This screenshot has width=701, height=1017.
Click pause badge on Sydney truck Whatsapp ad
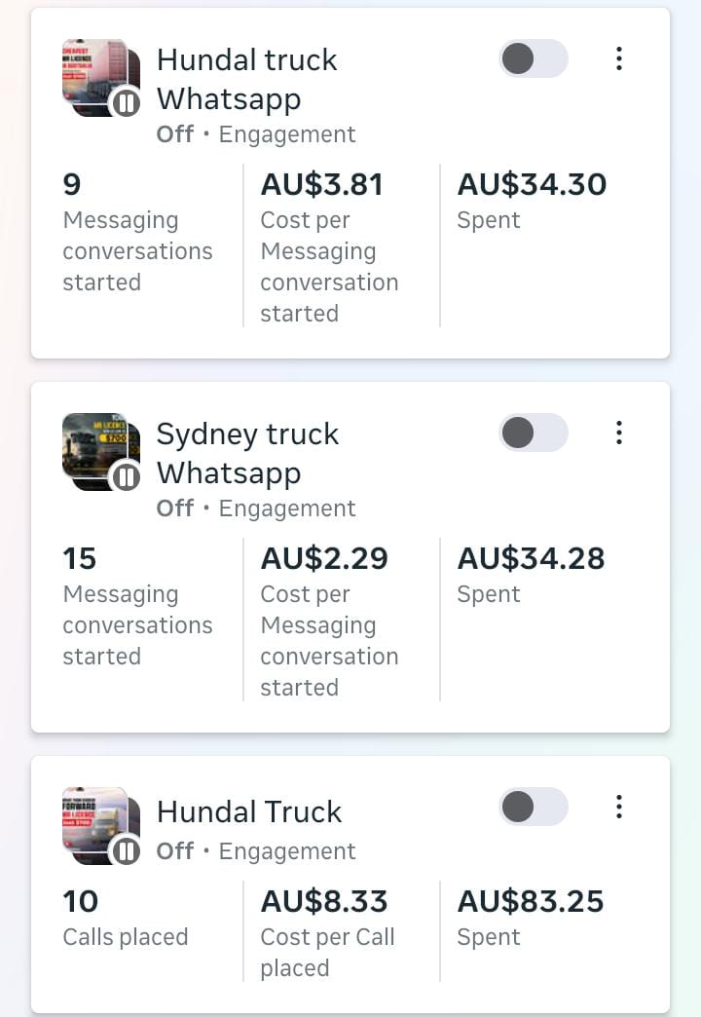pyautogui.click(x=126, y=476)
